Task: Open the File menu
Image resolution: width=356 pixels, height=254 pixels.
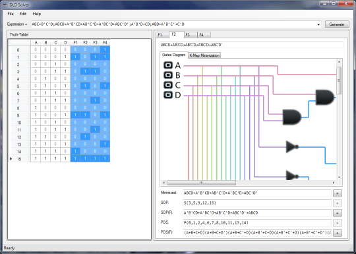Action: (11, 14)
